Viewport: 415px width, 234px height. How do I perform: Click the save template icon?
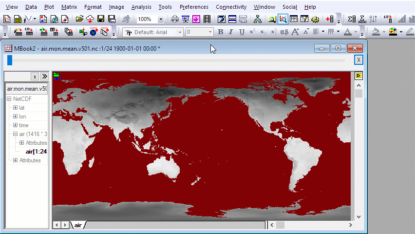coord(112,19)
